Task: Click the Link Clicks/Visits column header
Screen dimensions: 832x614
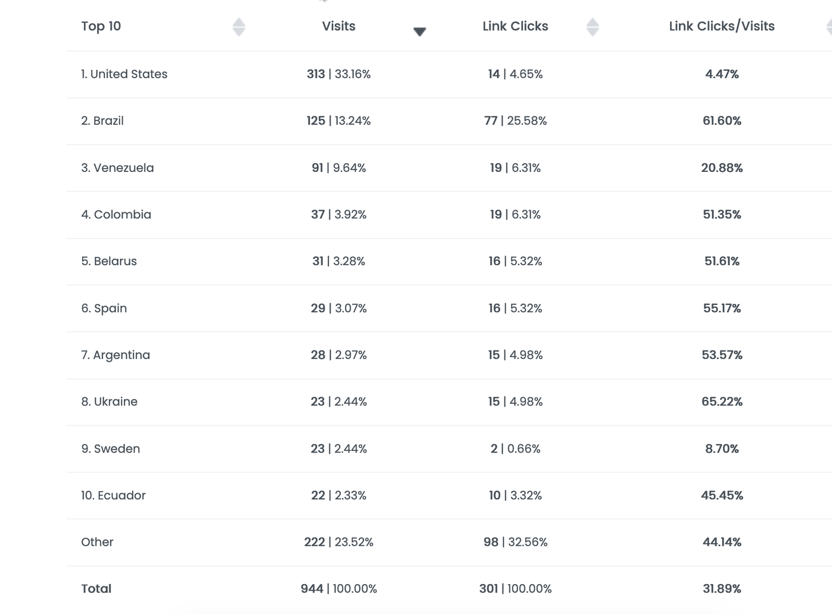Action: click(722, 26)
